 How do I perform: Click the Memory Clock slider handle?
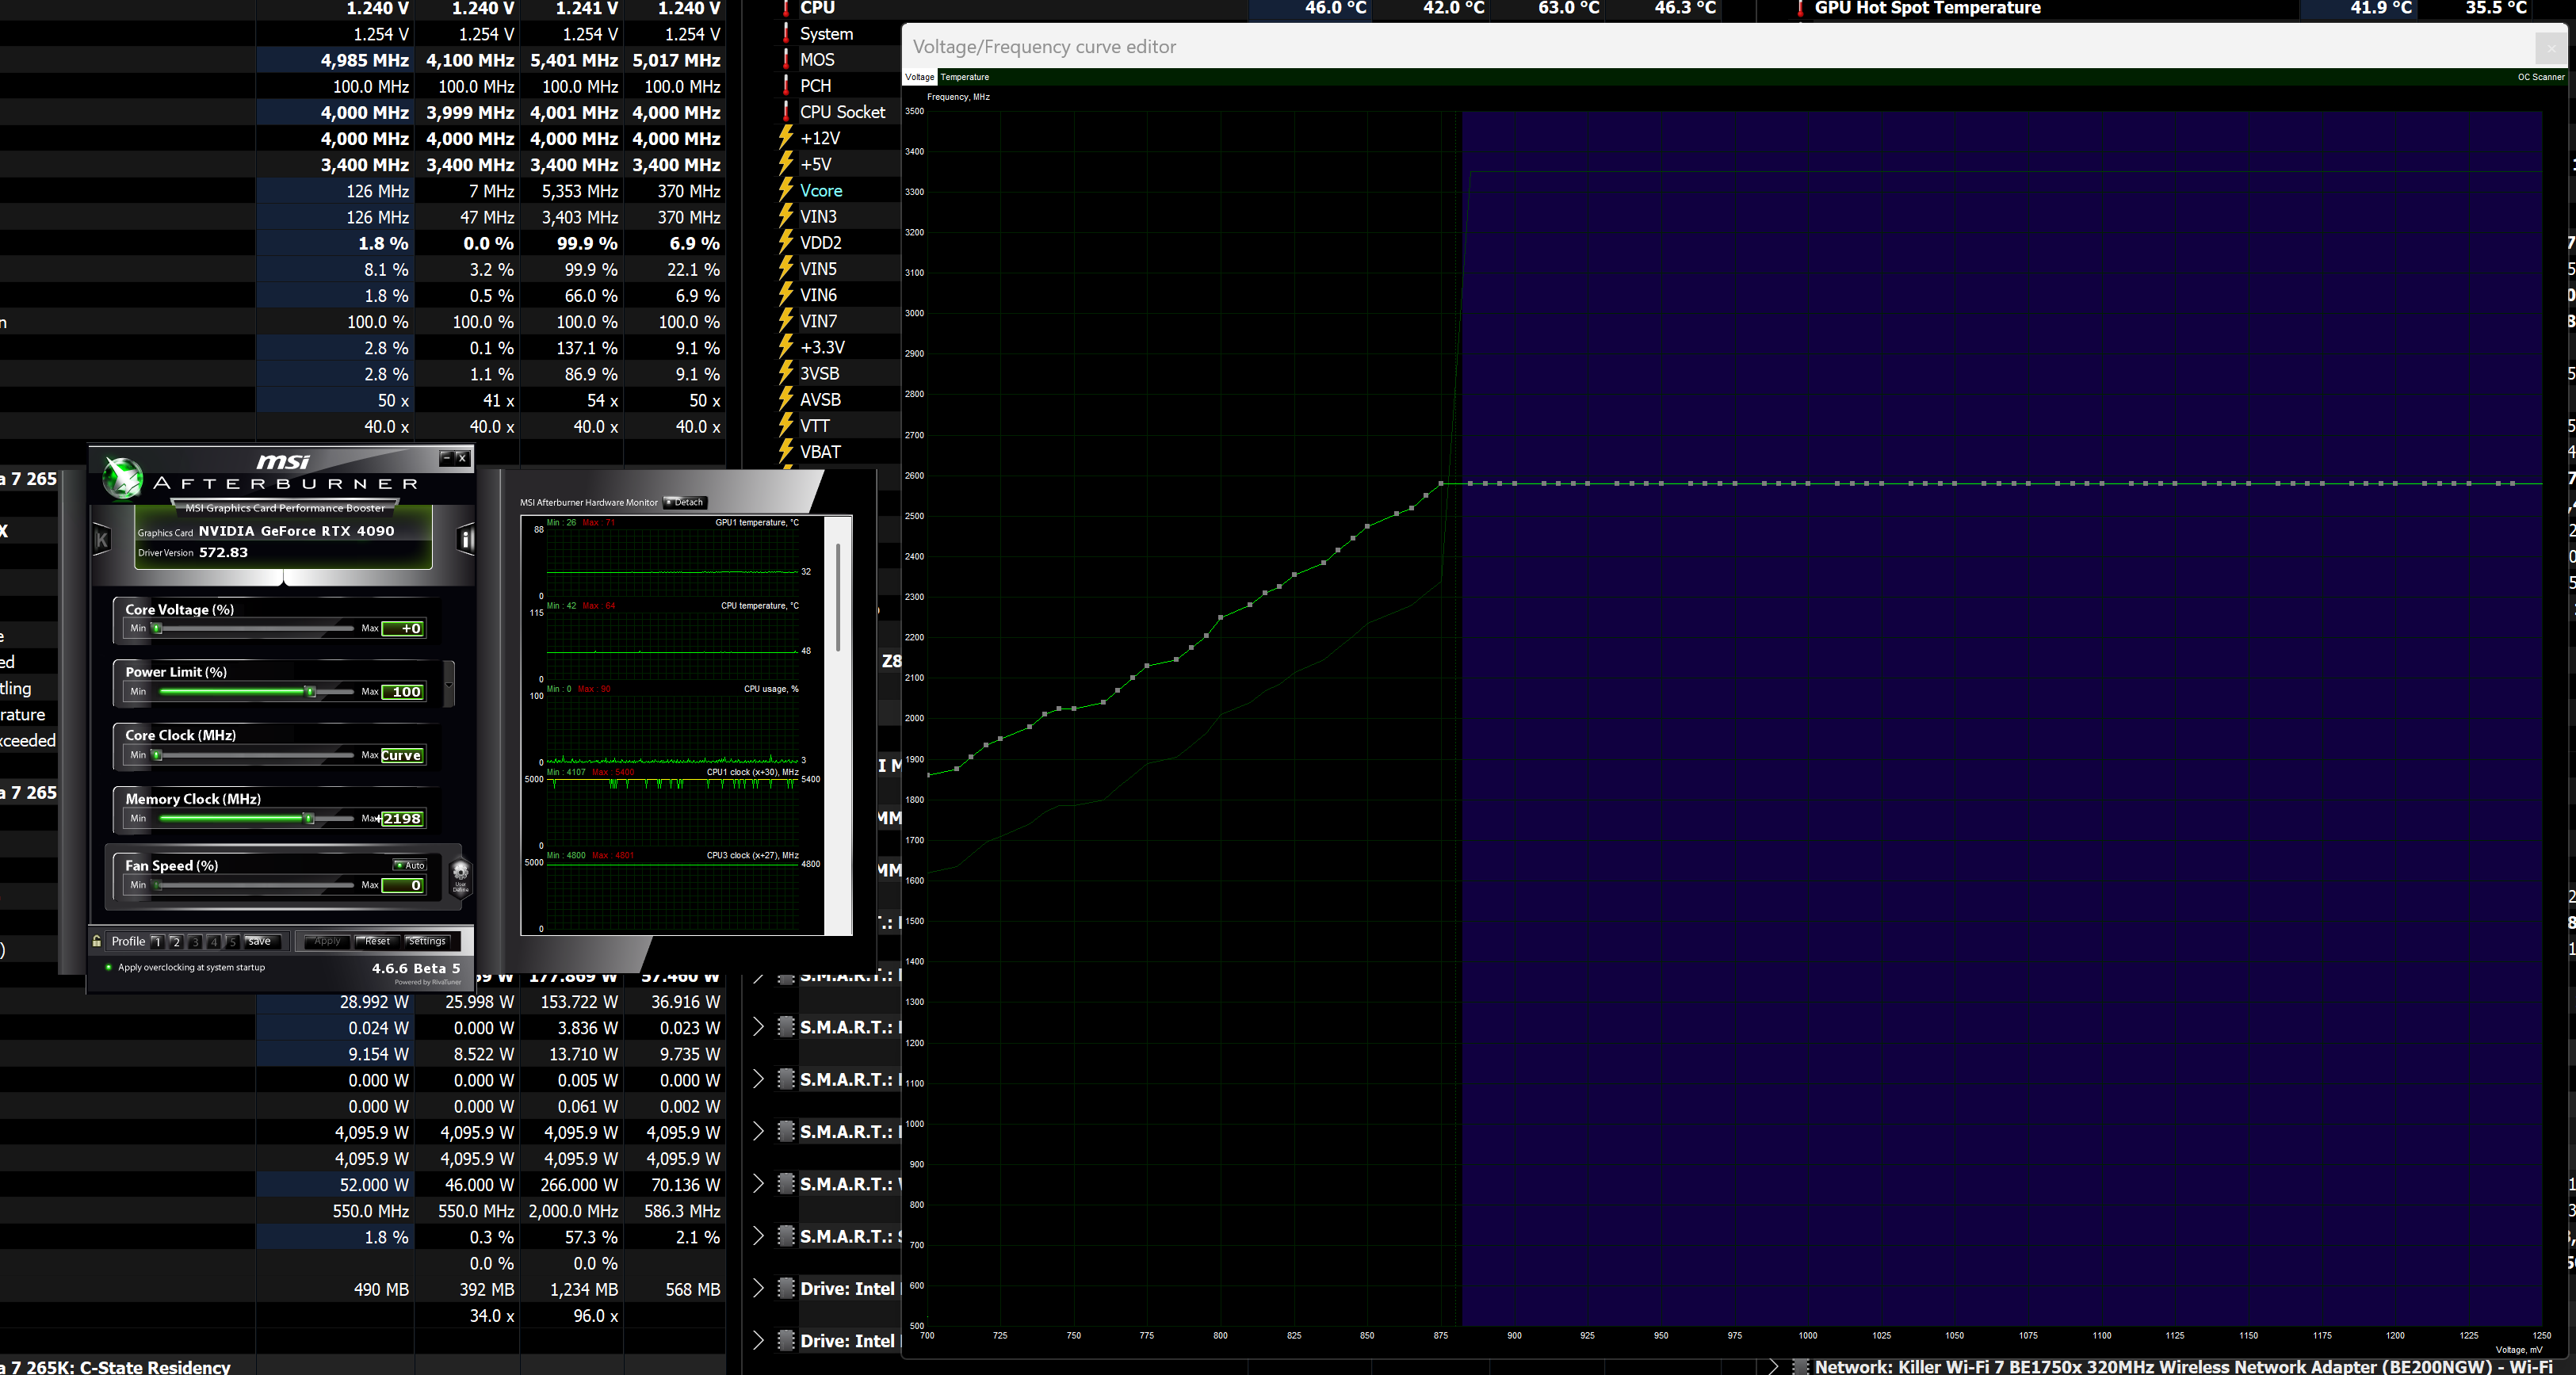(309, 818)
